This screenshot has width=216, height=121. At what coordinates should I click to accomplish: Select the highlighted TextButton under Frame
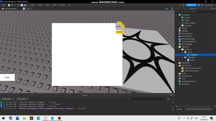click(195, 55)
